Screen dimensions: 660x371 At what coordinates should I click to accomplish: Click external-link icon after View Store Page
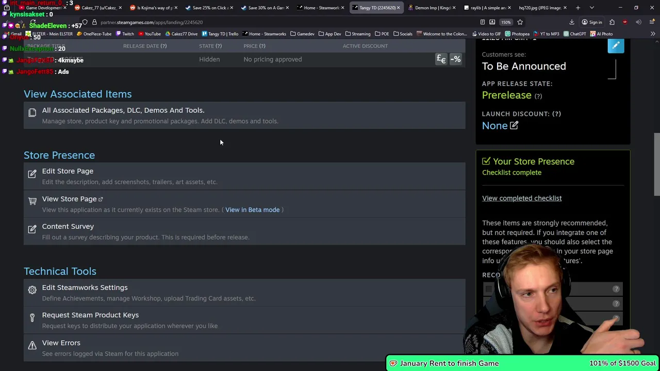tap(101, 199)
